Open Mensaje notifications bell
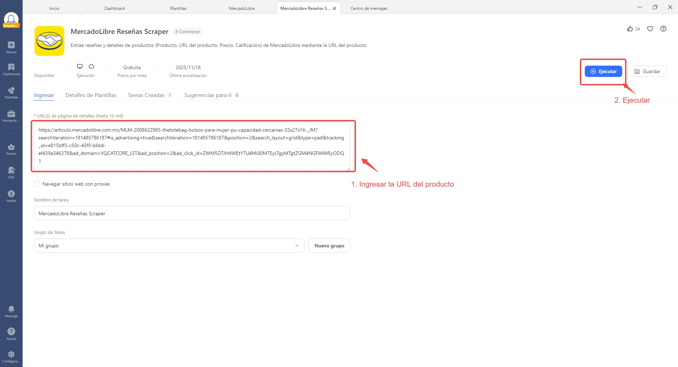Viewport: 678px width, 367px height. pyautogui.click(x=11, y=311)
